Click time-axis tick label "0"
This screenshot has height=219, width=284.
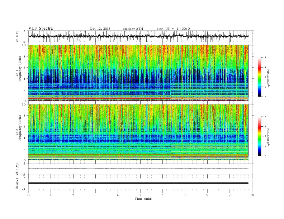click(28, 195)
